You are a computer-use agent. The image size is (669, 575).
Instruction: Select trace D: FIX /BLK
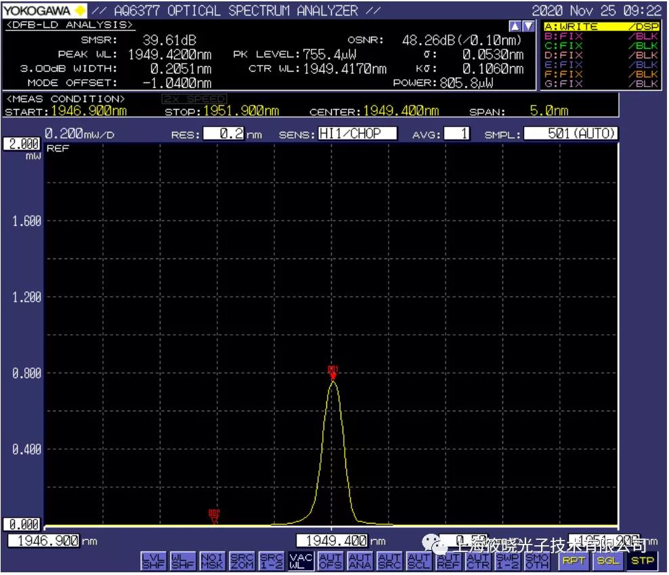(601, 55)
